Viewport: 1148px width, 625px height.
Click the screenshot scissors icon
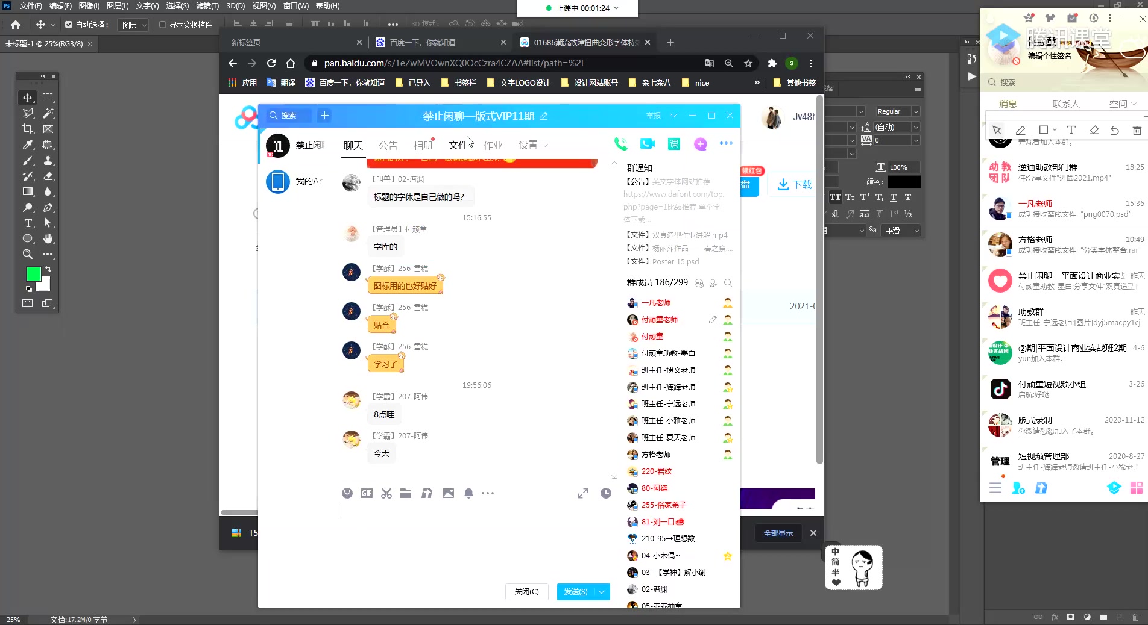[x=386, y=493]
